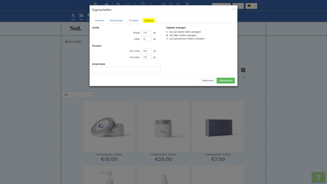Viewport: 327px width, 184px height.
Task: Select Auf allen Seiten anzeigen
Action: [167, 35]
